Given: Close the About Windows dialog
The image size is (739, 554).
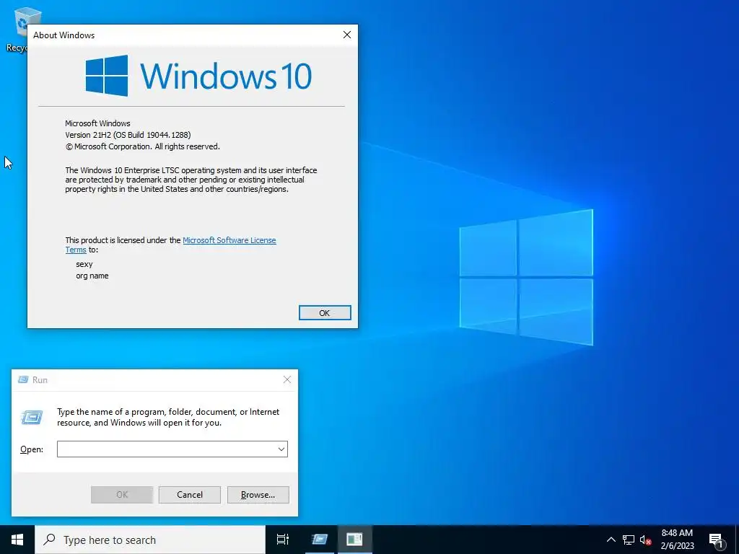Looking at the screenshot, I should click(x=347, y=35).
